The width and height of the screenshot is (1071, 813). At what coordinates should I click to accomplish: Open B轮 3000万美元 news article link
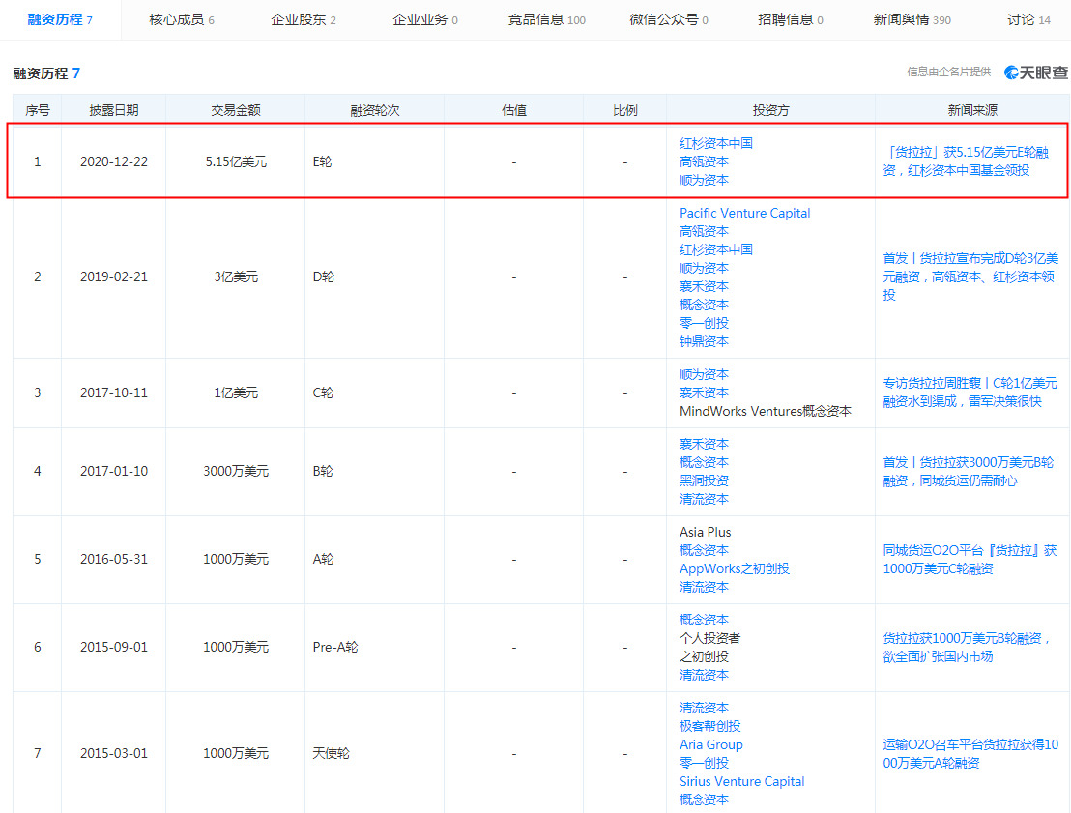pos(969,472)
